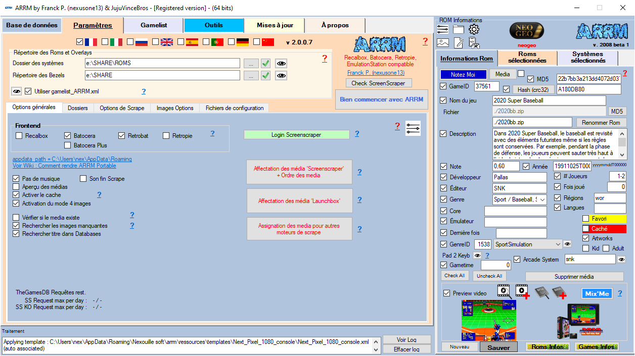
Task: Click eye icon next to Arcade System field
Action: tap(621, 259)
